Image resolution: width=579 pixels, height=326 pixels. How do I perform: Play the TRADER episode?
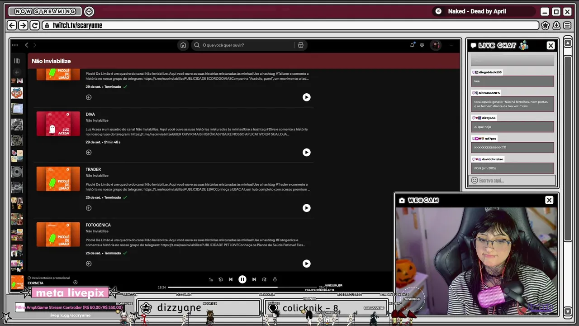coord(307,208)
